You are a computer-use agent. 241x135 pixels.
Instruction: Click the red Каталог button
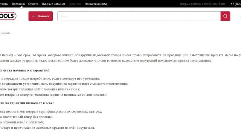click(x=41, y=16)
